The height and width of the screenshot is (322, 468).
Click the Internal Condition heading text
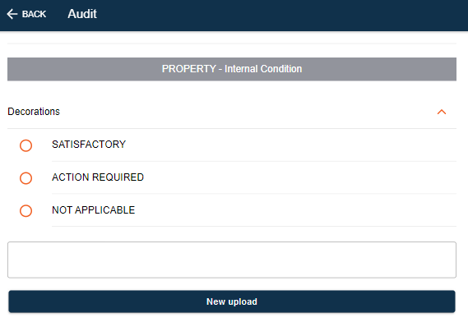[x=263, y=69]
